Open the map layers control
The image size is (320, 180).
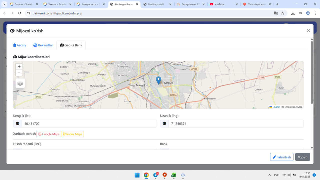(x=20, y=83)
